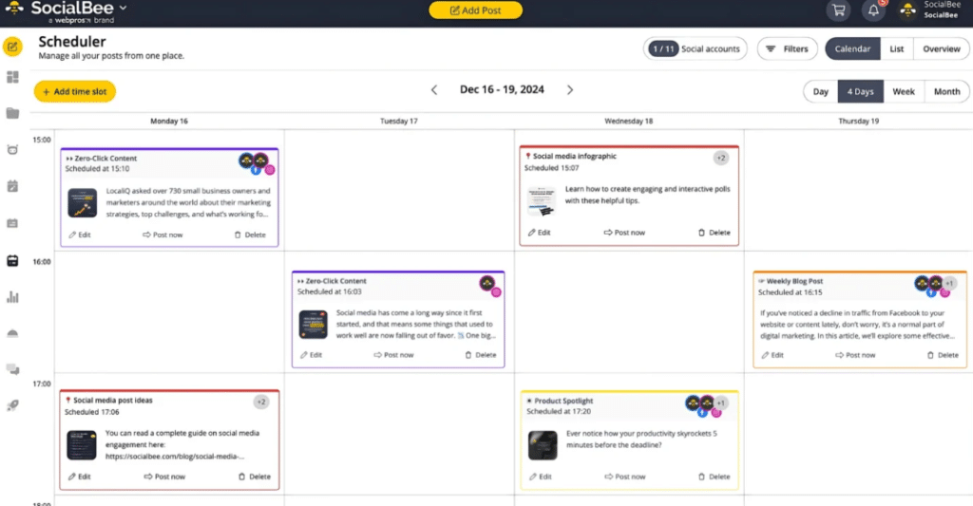
Task: Delete the Tuesday Zero-Click Content post
Action: click(481, 355)
